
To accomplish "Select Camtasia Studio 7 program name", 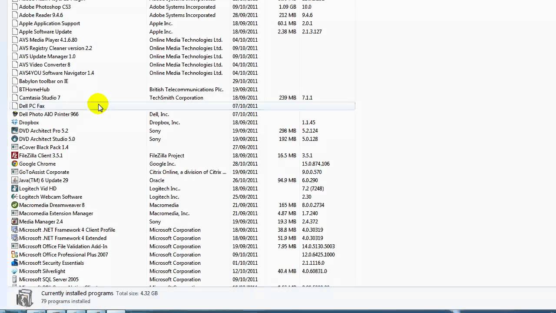I will [40, 98].
